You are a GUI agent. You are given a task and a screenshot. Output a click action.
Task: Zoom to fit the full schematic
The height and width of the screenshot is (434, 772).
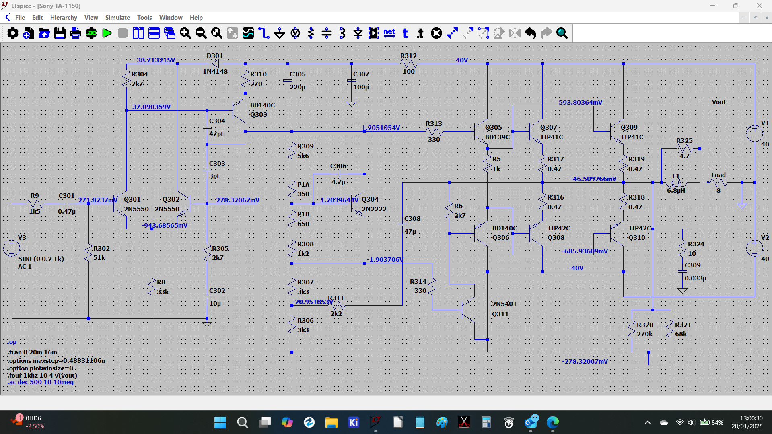click(x=217, y=33)
